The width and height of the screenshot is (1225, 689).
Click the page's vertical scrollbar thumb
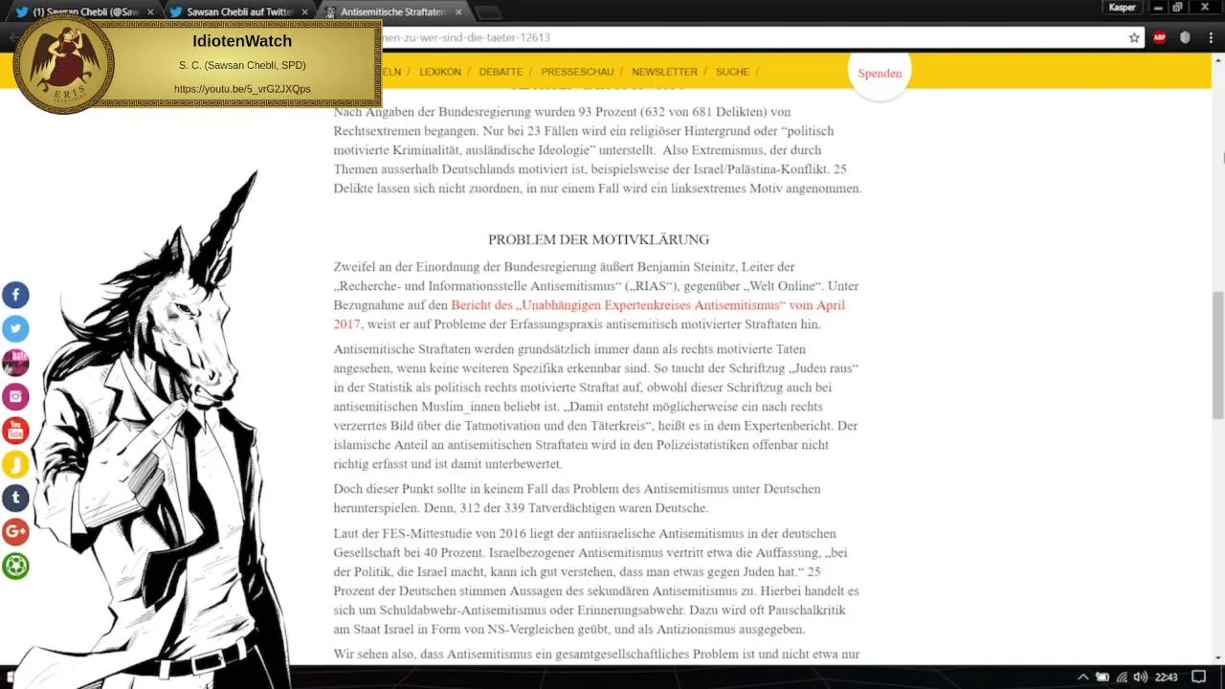coord(1217,354)
